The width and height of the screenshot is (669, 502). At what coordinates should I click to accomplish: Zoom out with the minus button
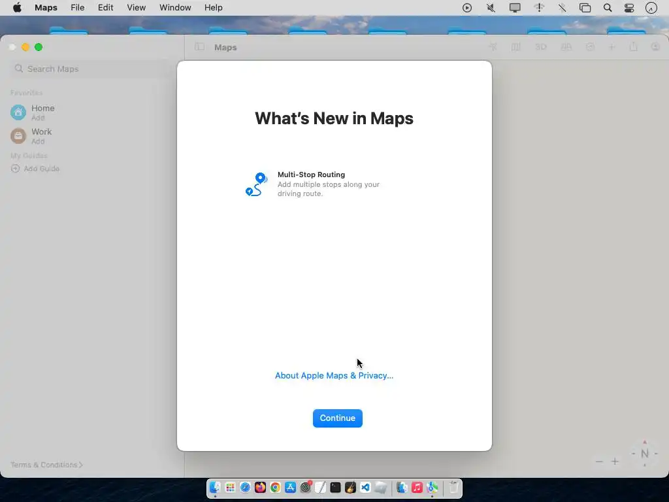coord(599,461)
